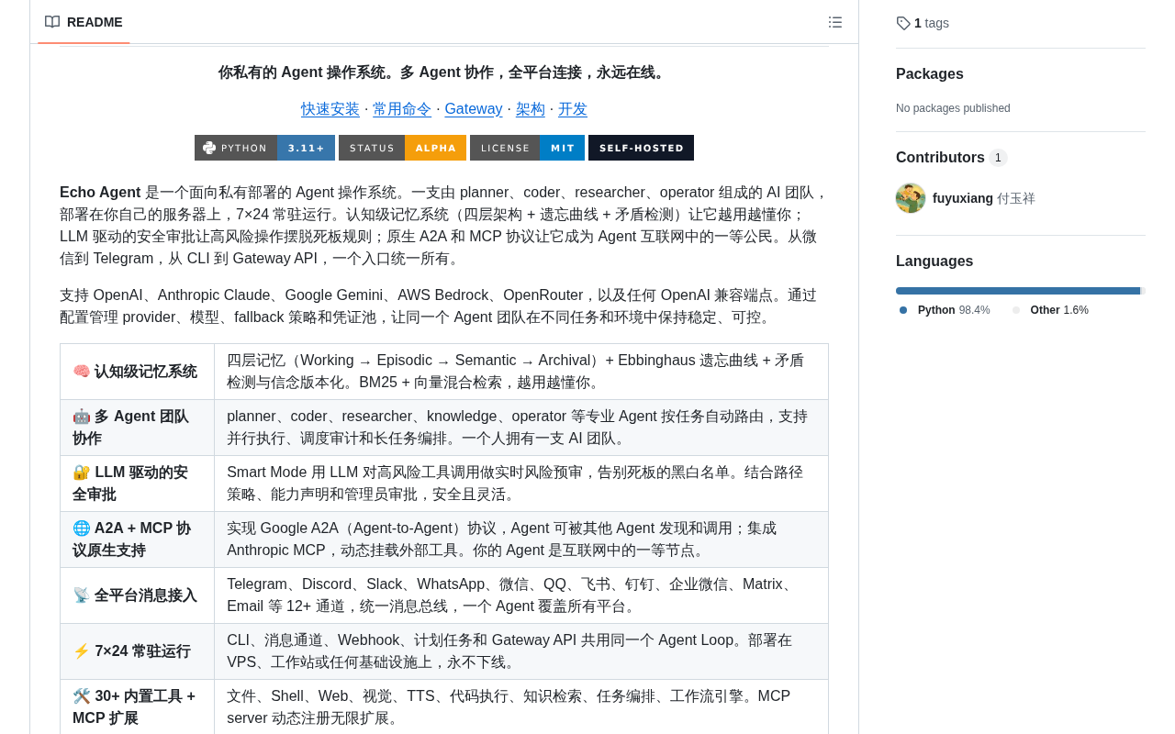
Task: Click the LLM 驱动的安全审批 table cell
Action: [x=138, y=484]
